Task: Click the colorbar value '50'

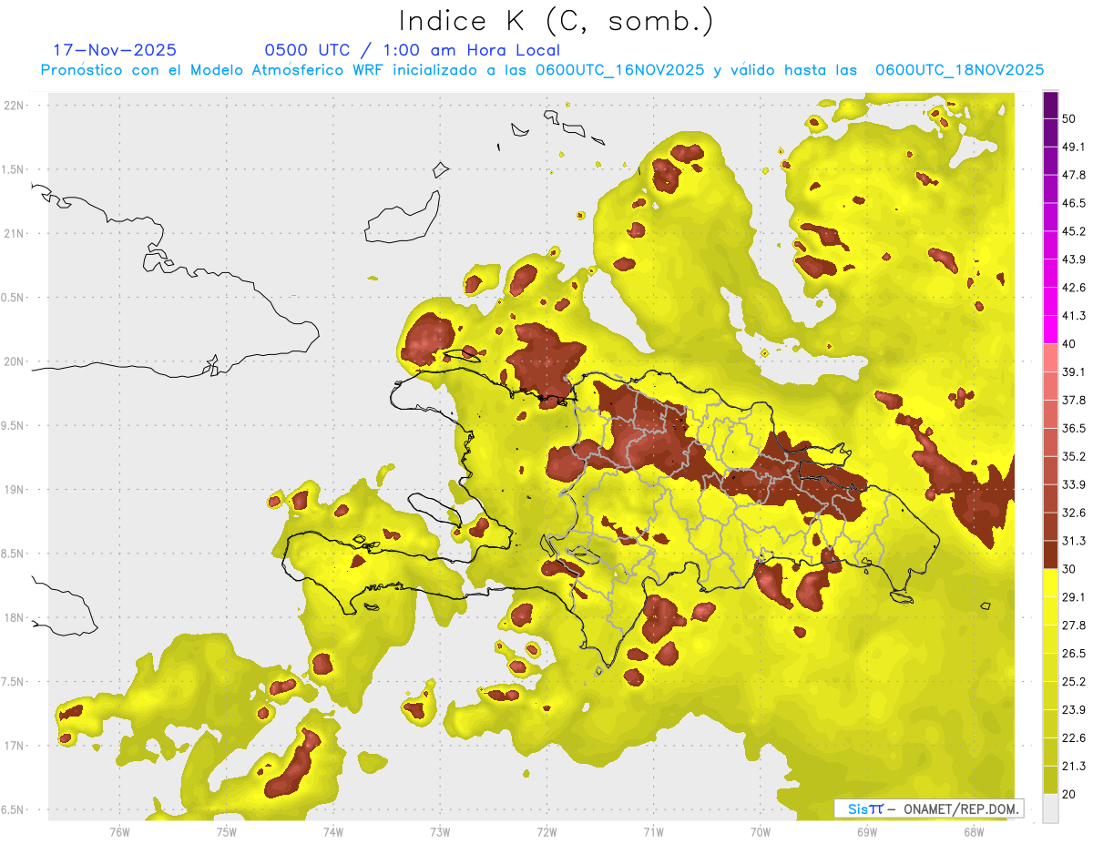Action: tap(1069, 118)
